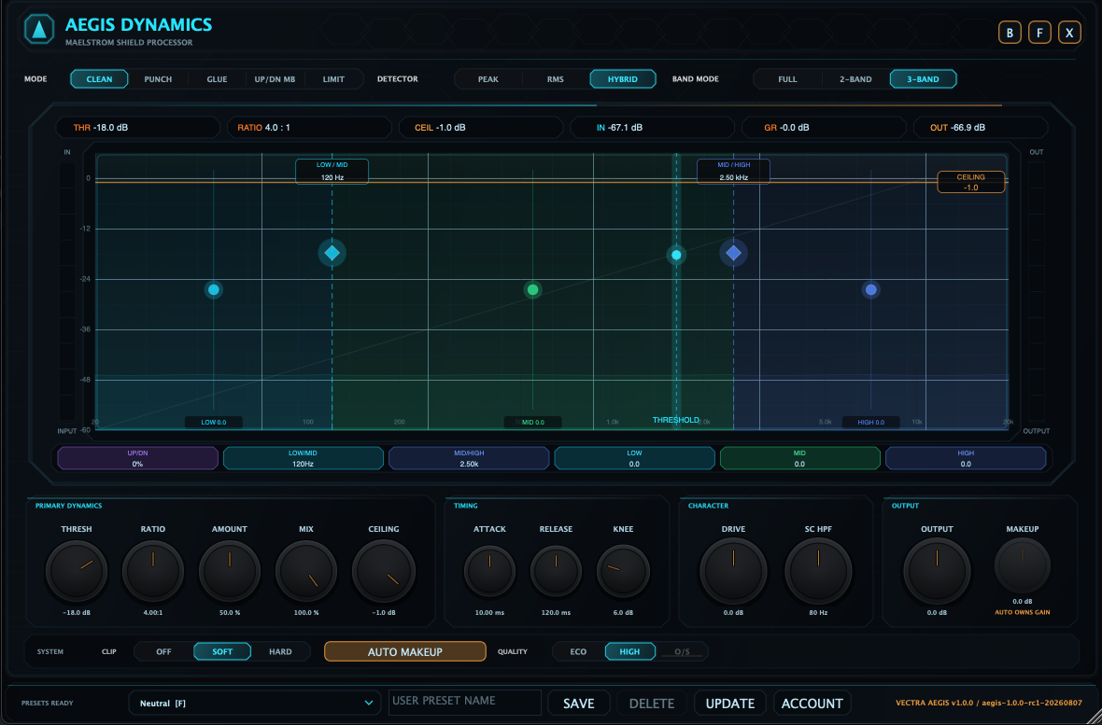Switch band mode to 2-BAND
This screenshot has height=725, width=1102.
856,78
